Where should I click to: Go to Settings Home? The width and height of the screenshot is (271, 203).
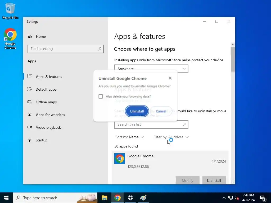point(41,36)
